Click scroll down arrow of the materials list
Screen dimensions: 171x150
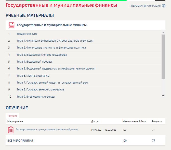point(163,96)
